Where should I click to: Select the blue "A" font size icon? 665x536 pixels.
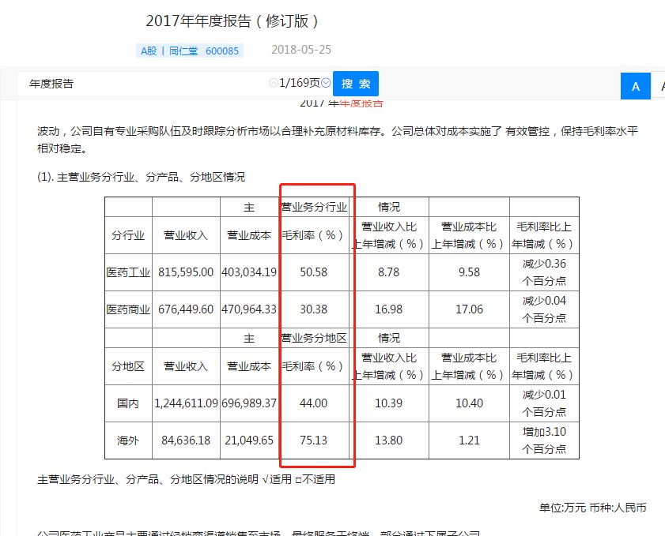[x=635, y=85]
